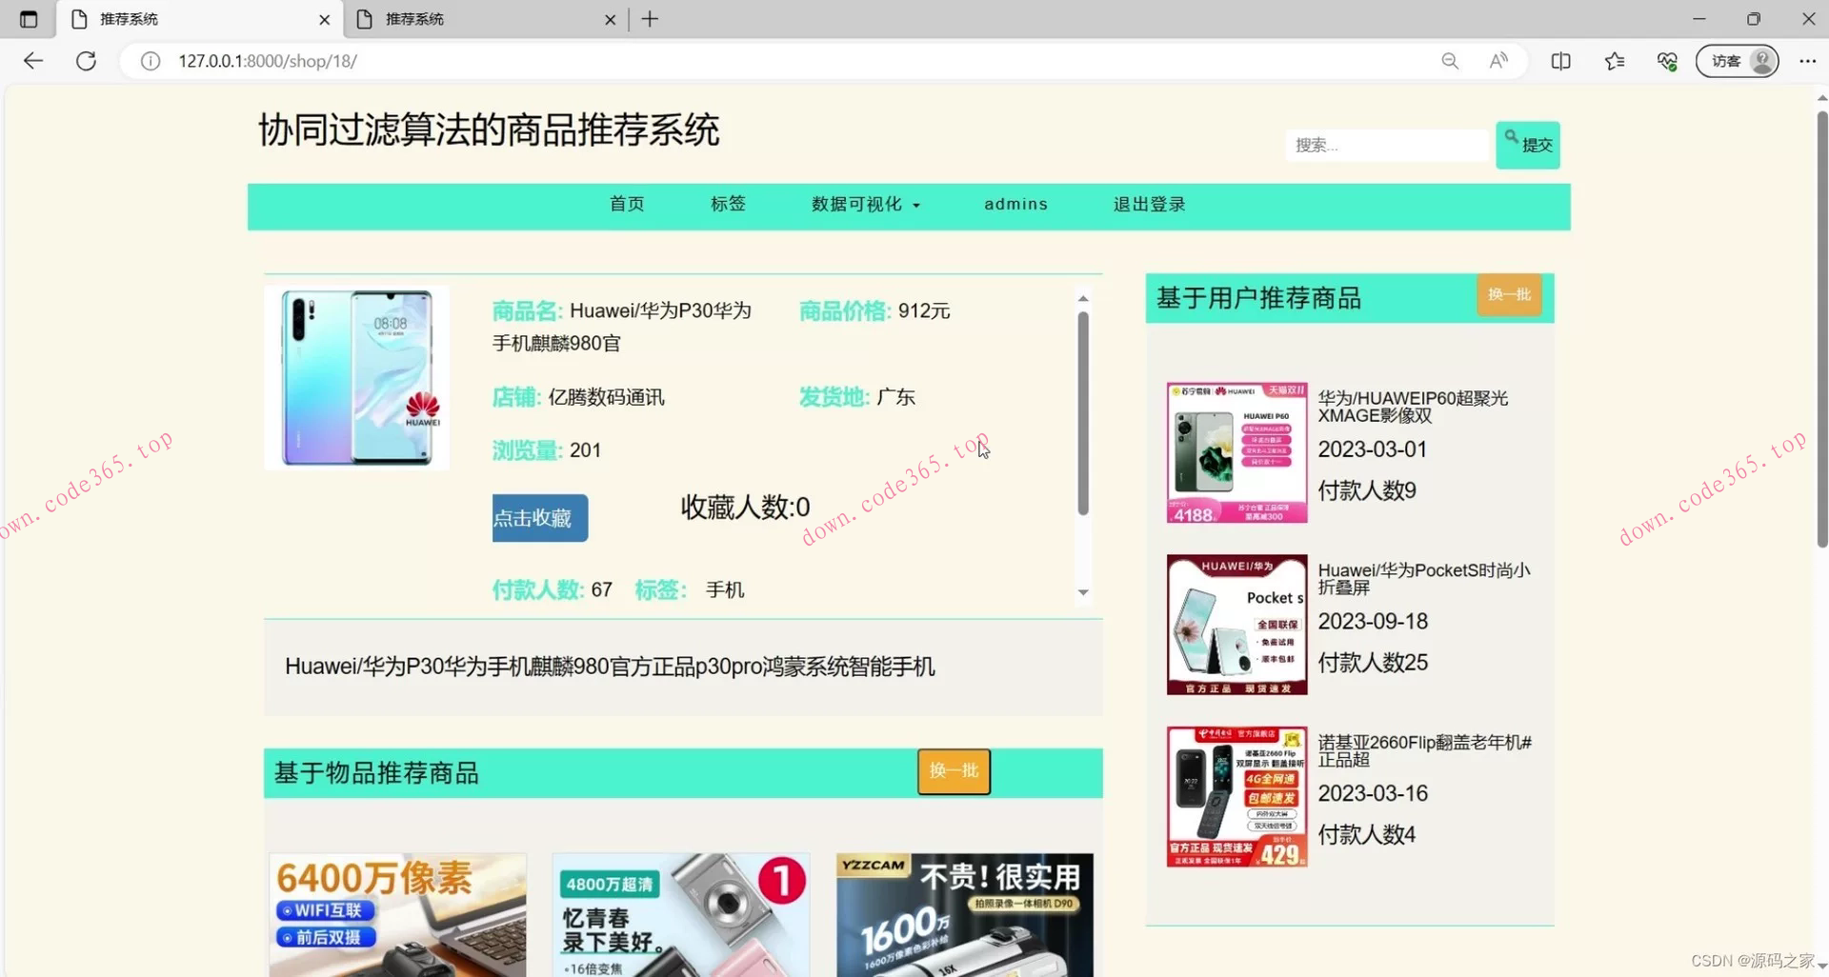1829x977 pixels.
Task: Refresh the current page
Action: [x=86, y=61]
